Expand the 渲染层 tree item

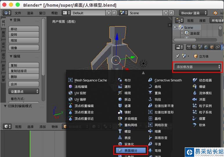coord(182,33)
